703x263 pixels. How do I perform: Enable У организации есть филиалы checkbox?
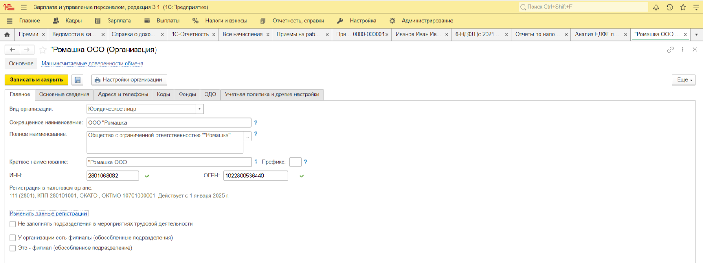tap(13, 238)
